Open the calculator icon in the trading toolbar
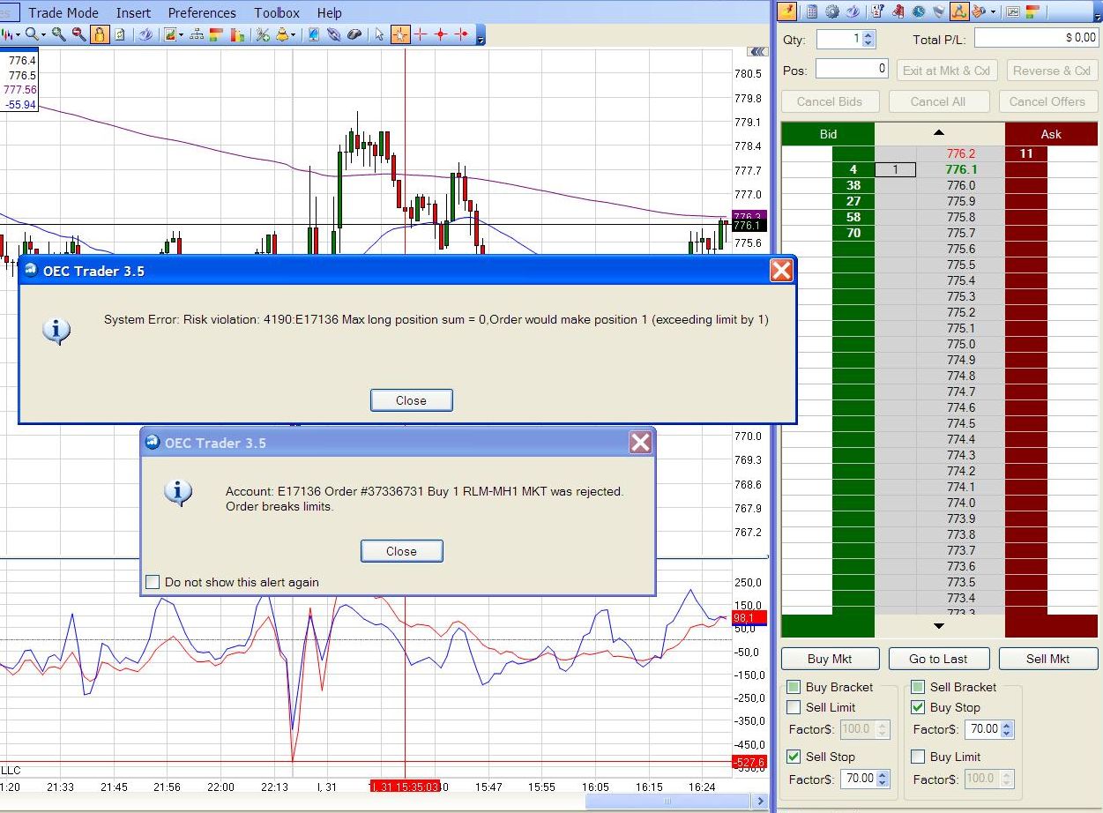1103x813 pixels. [811, 11]
